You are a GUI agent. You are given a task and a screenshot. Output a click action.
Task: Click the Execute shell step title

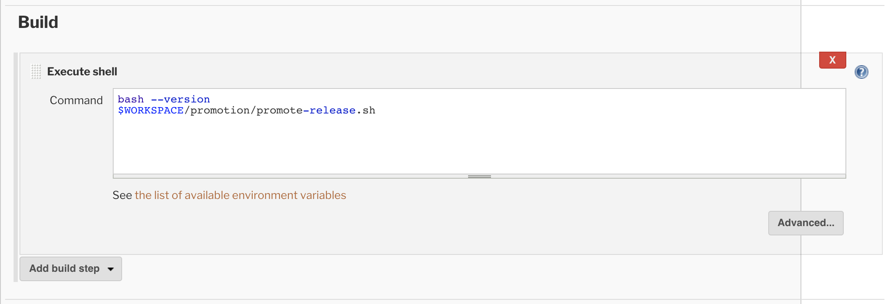pyautogui.click(x=82, y=72)
